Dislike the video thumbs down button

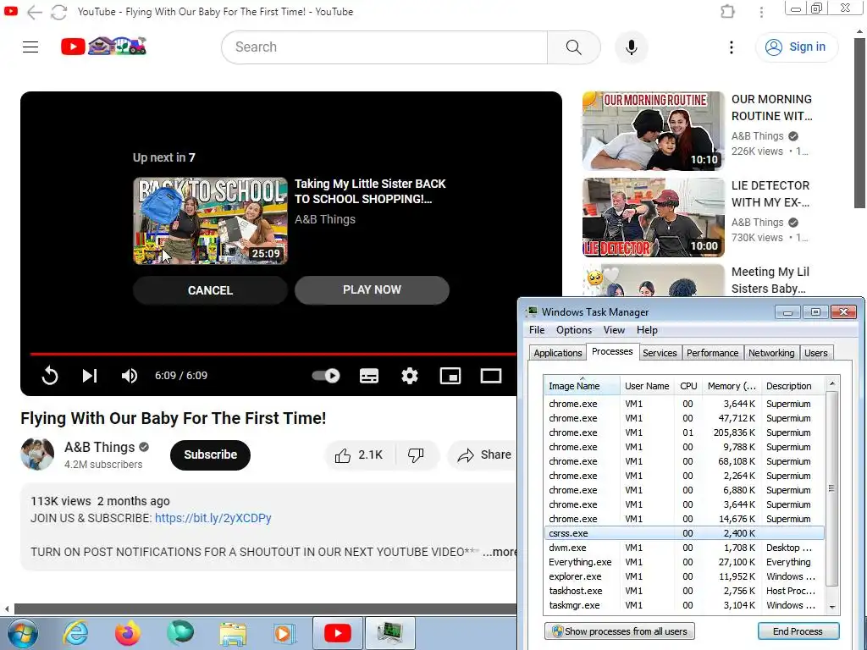point(416,454)
